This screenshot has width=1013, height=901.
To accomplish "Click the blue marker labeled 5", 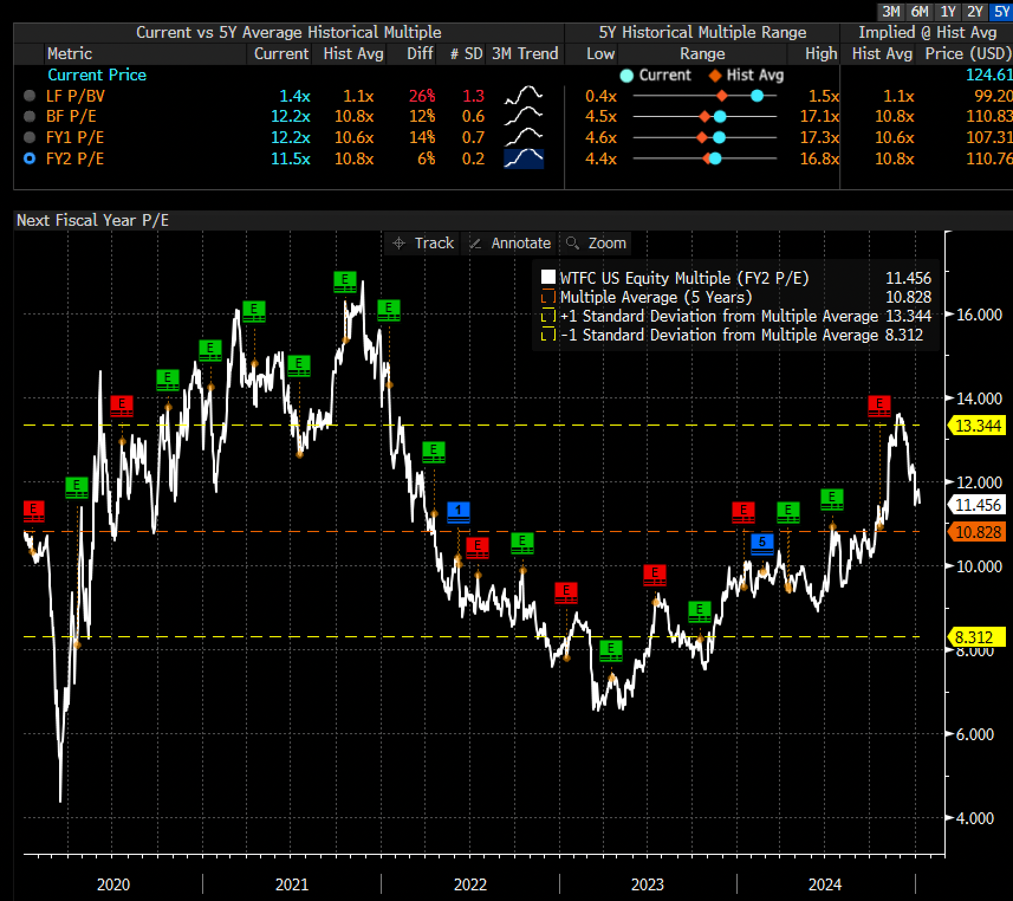I will tap(762, 544).
